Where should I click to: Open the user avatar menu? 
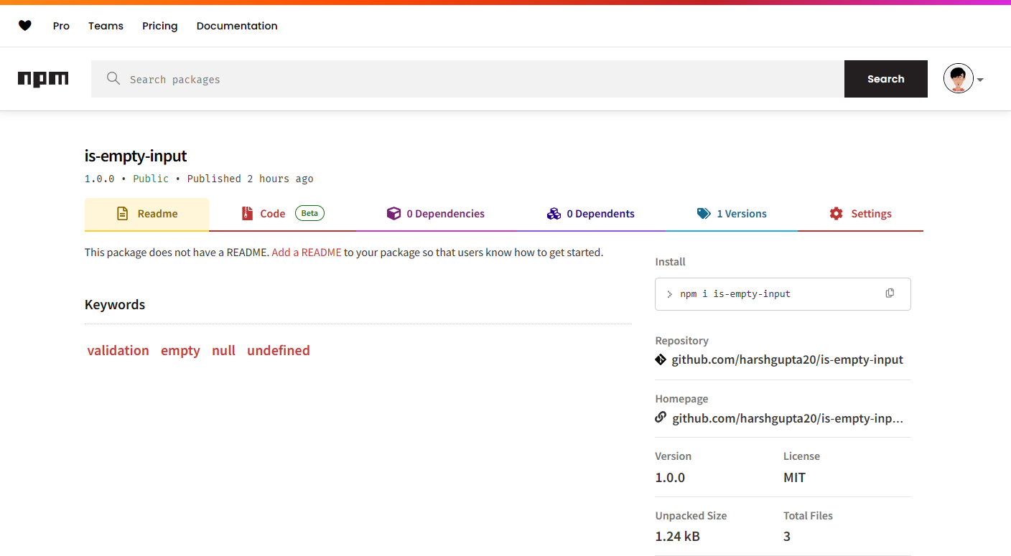pyautogui.click(x=959, y=79)
